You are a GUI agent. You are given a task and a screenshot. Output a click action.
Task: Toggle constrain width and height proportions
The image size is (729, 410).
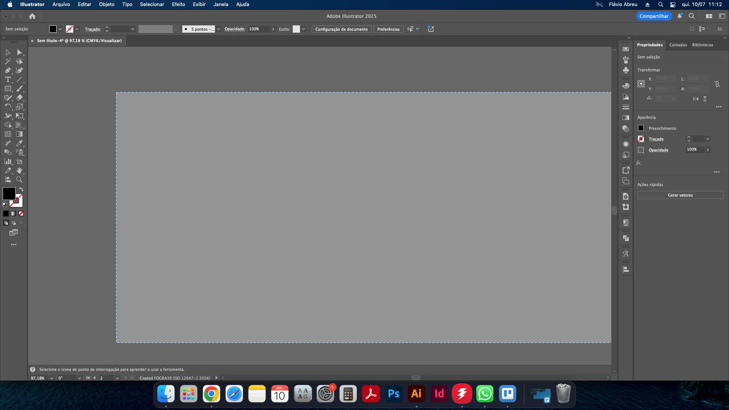click(x=717, y=84)
